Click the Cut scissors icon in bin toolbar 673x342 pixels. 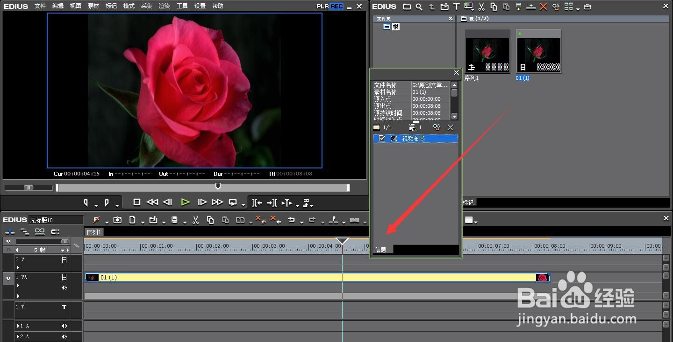pos(481,7)
